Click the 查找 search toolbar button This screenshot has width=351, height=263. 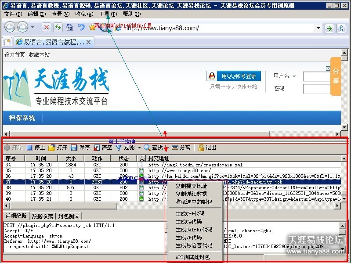(153, 148)
